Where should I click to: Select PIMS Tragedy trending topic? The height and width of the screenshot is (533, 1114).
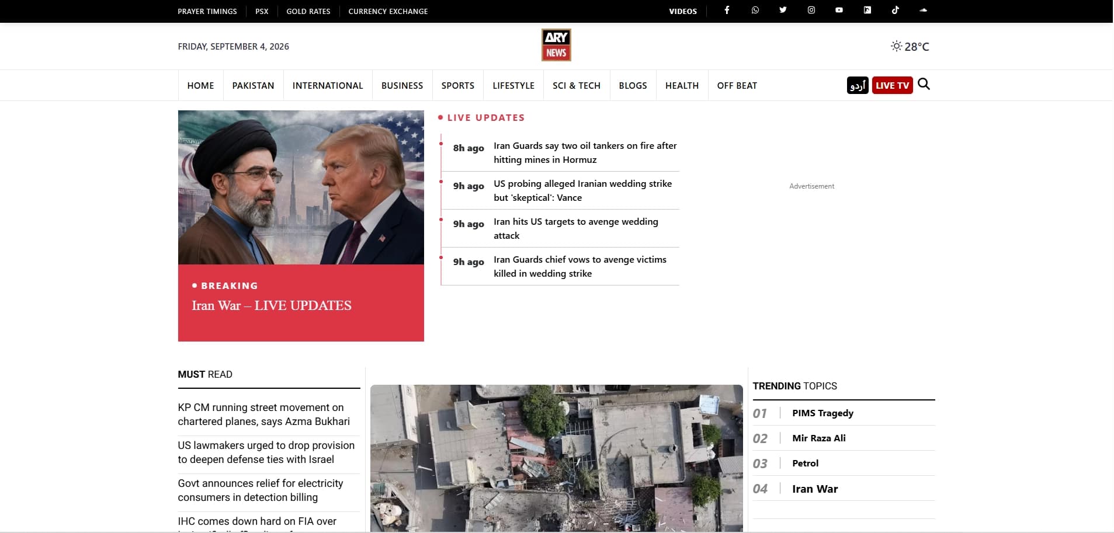pyautogui.click(x=823, y=413)
